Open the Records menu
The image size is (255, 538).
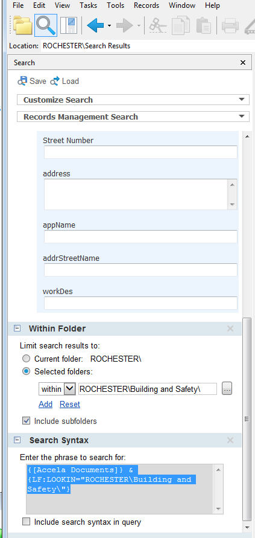(146, 5)
